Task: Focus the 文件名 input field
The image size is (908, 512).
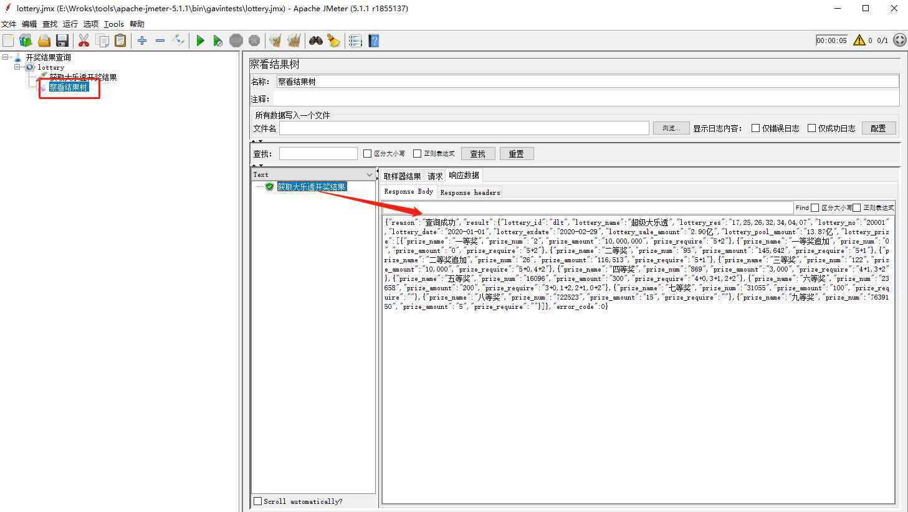Action: click(x=464, y=128)
